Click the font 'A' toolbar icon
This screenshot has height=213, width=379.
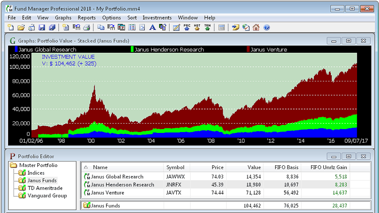[x=152, y=28]
